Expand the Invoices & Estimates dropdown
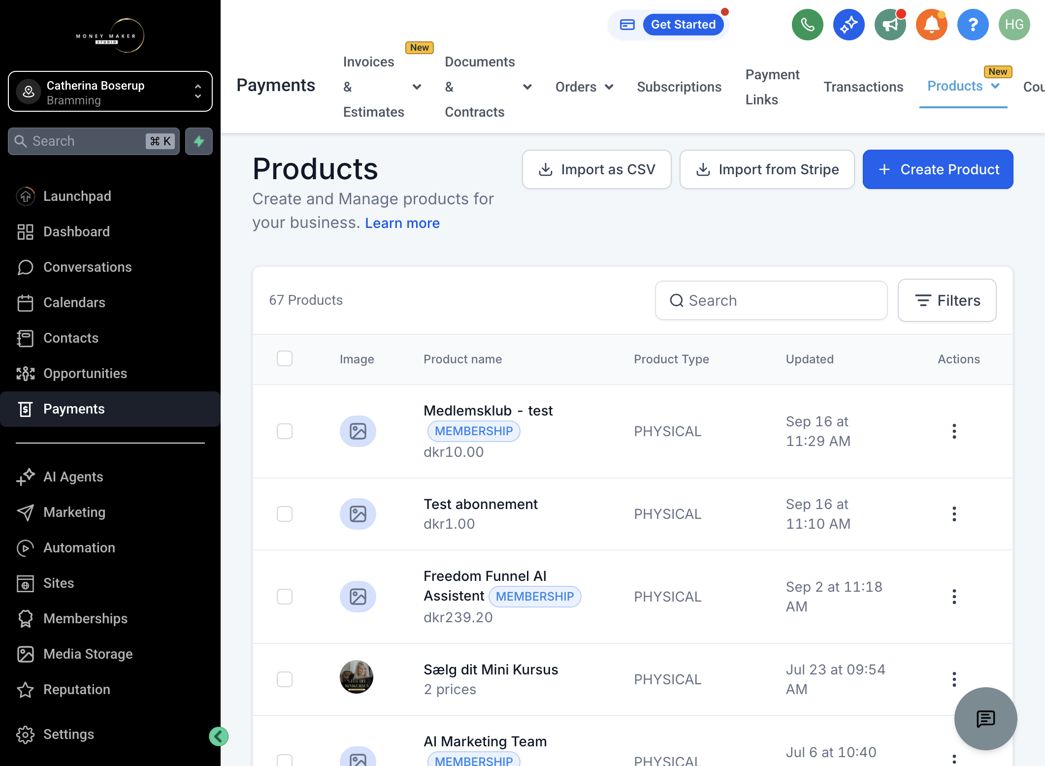The image size is (1045, 766). 417,87
